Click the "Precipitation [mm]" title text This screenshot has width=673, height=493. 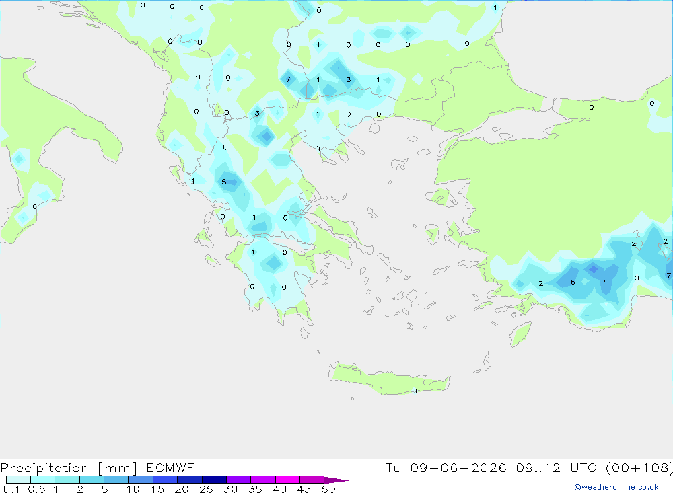point(69,468)
